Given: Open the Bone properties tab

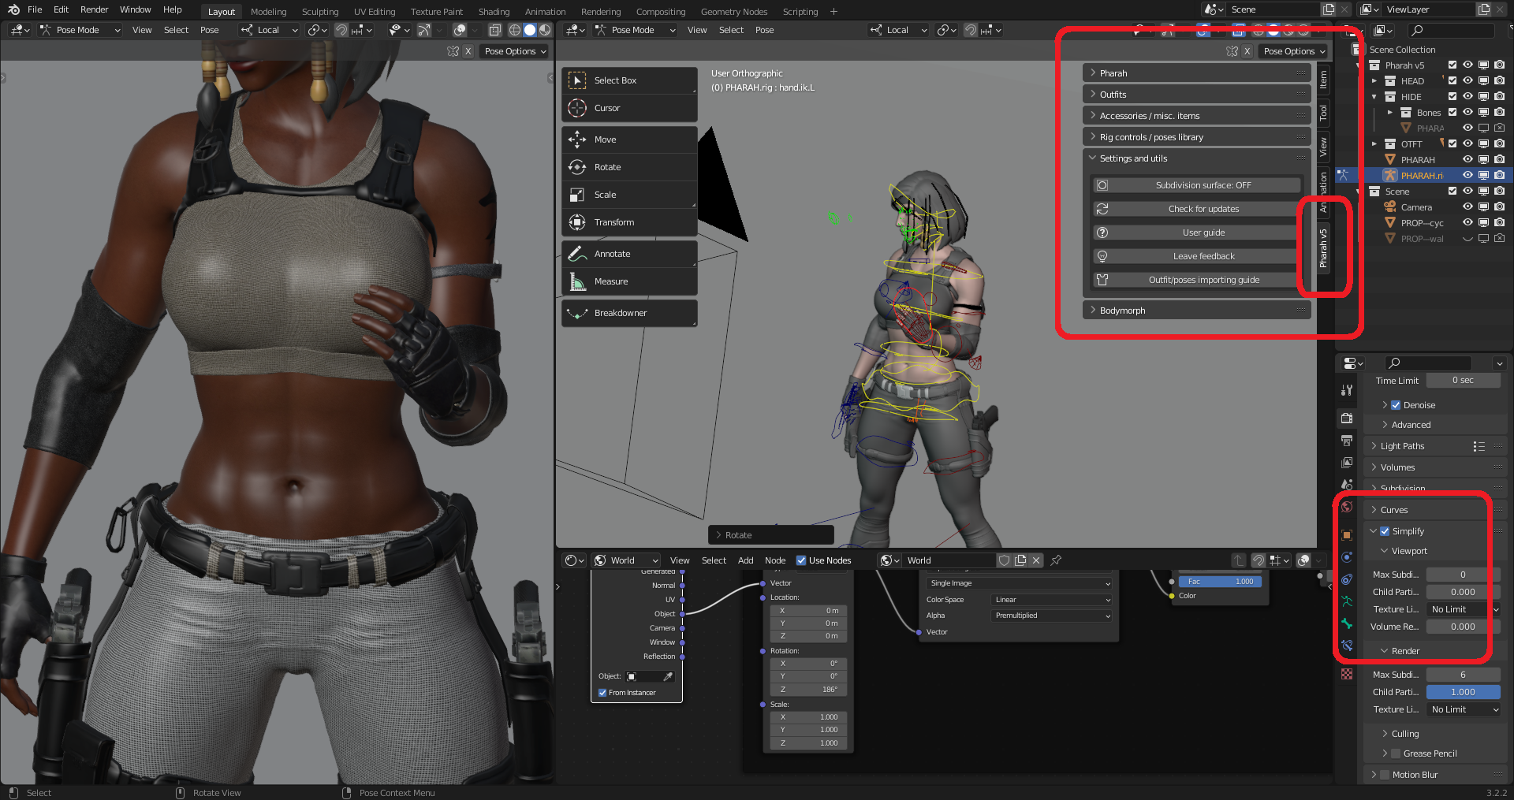Looking at the screenshot, I should click(1347, 623).
